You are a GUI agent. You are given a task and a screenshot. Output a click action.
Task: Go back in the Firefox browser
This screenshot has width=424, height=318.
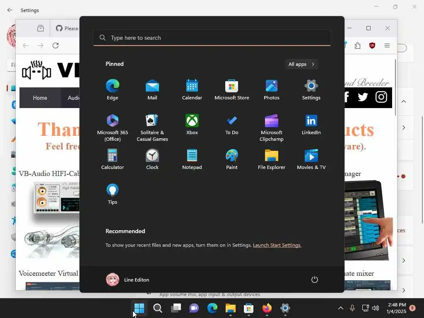point(26,46)
